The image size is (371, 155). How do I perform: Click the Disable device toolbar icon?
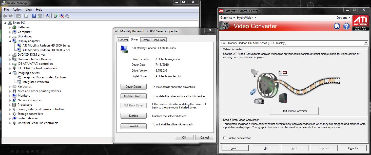click(x=67, y=16)
